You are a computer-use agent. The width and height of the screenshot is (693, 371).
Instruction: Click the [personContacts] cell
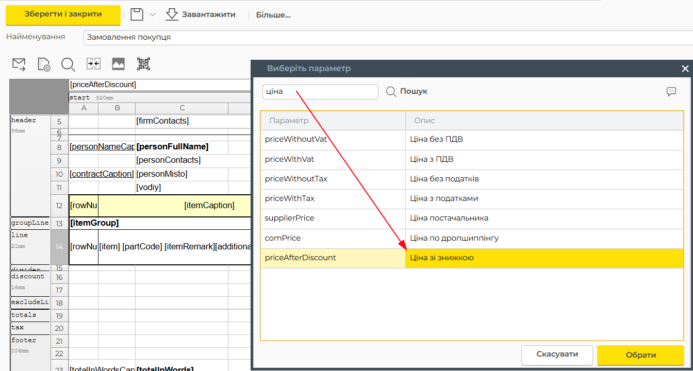pos(181,160)
